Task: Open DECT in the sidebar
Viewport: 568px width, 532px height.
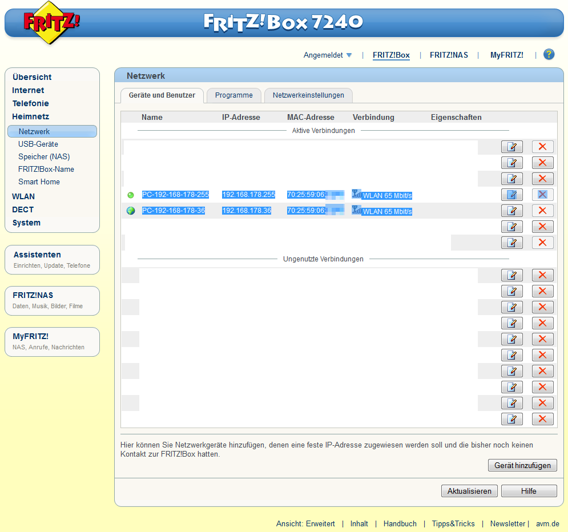Action: pyautogui.click(x=22, y=209)
